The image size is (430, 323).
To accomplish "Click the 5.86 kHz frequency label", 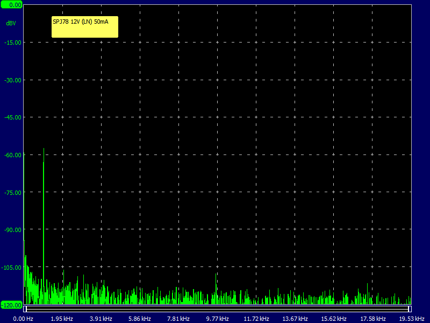I will [x=140, y=319].
